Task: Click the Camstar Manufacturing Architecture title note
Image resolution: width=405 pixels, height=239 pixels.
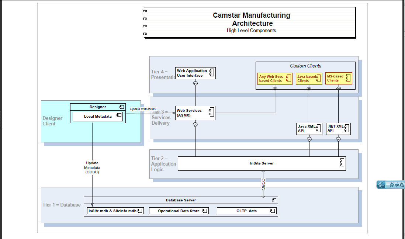Action: tap(251, 22)
